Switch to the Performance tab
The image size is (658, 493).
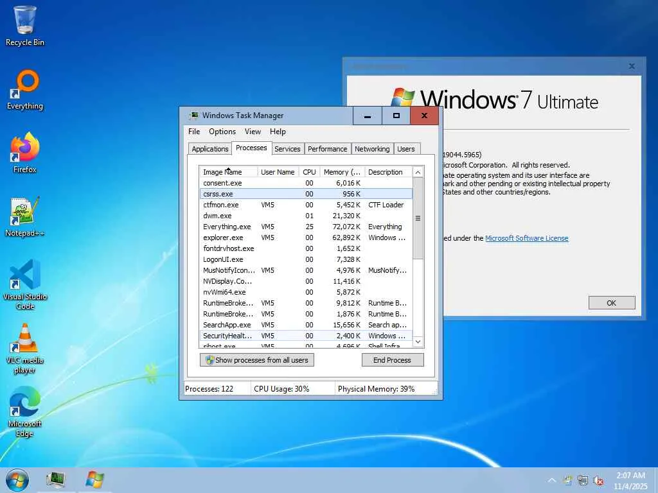pos(327,149)
